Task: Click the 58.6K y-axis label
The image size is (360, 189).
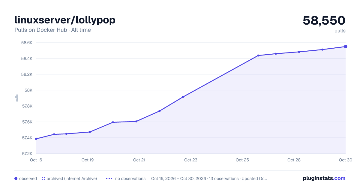Action: coord(27,43)
